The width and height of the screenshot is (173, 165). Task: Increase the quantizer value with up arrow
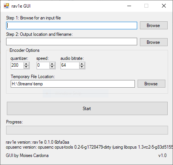[26, 64]
